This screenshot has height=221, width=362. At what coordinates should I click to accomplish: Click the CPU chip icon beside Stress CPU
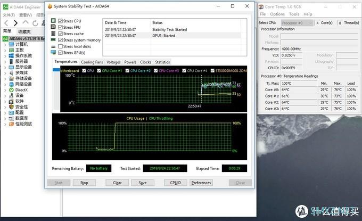[x=53, y=21]
